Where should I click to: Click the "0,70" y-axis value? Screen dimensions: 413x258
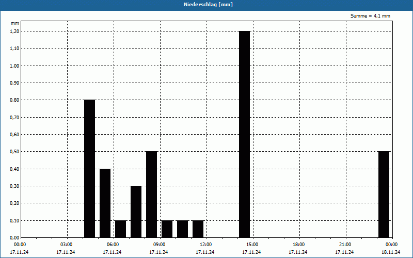(x=15, y=117)
